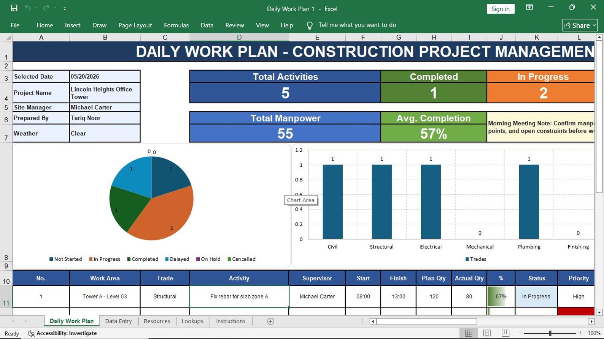This screenshot has width=604, height=339.
Task: Click the Sign in button
Action: click(x=501, y=9)
